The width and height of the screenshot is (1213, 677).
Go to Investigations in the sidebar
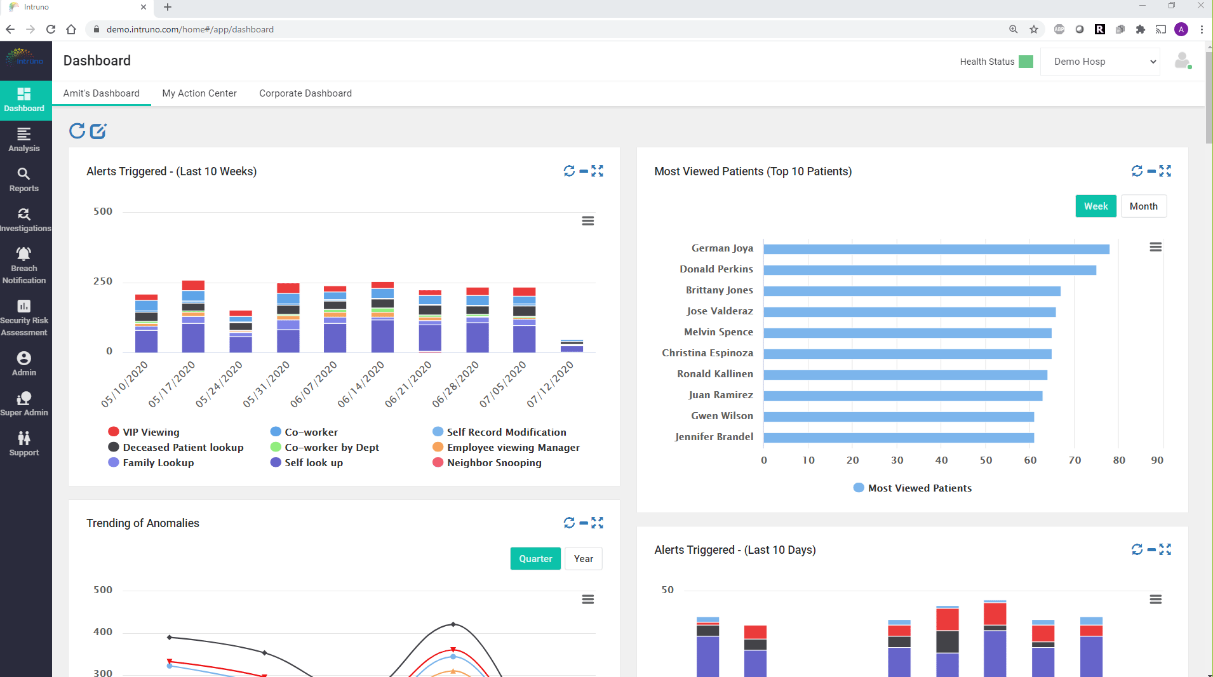tap(24, 220)
